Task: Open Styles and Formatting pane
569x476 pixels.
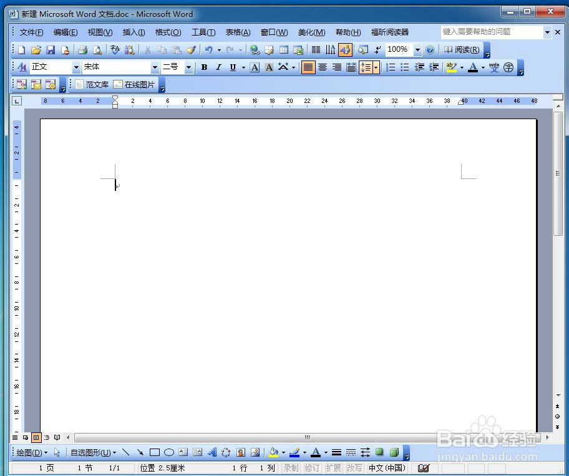Action: coord(22,67)
